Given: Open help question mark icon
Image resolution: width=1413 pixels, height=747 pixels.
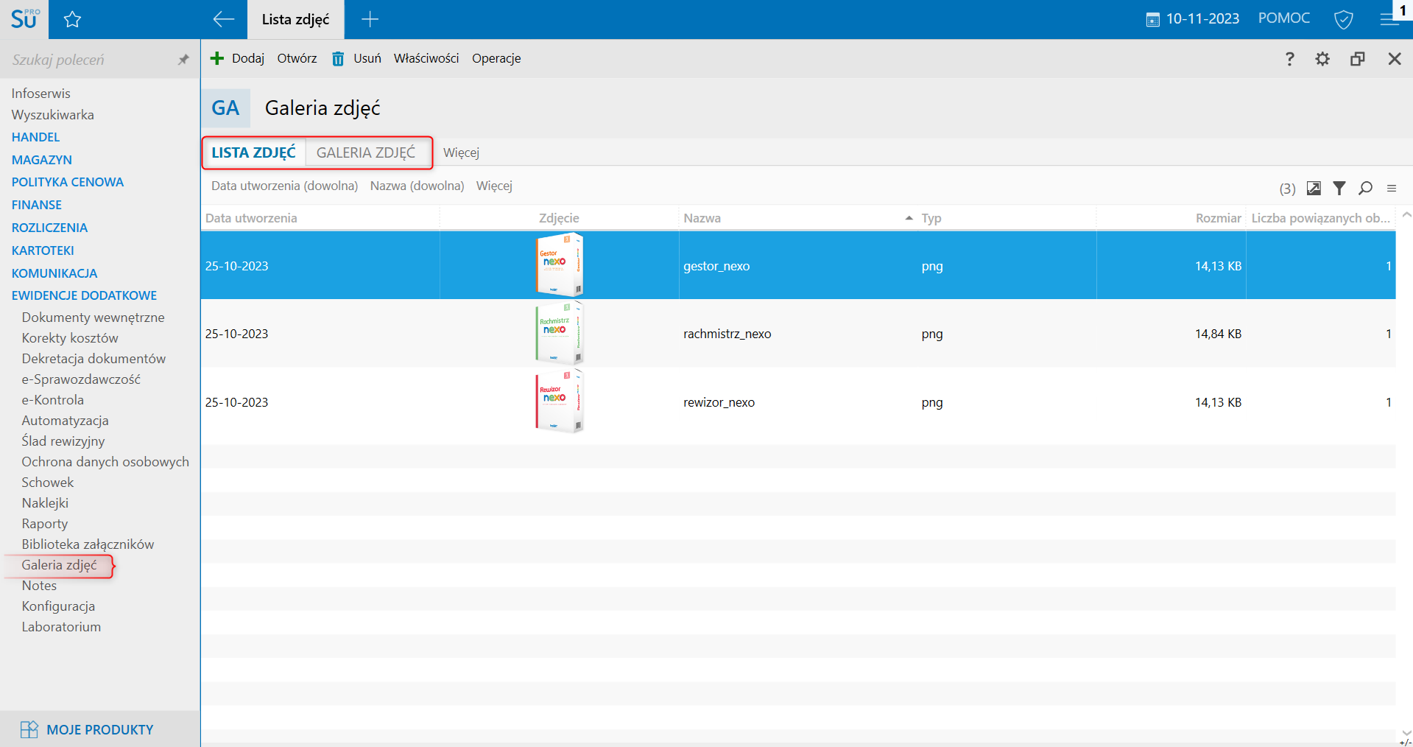Looking at the screenshot, I should click(1289, 59).
